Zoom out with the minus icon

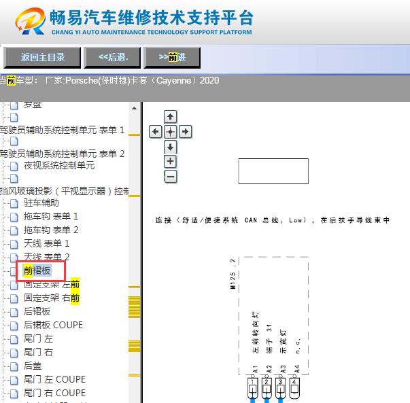pos(171,177)
